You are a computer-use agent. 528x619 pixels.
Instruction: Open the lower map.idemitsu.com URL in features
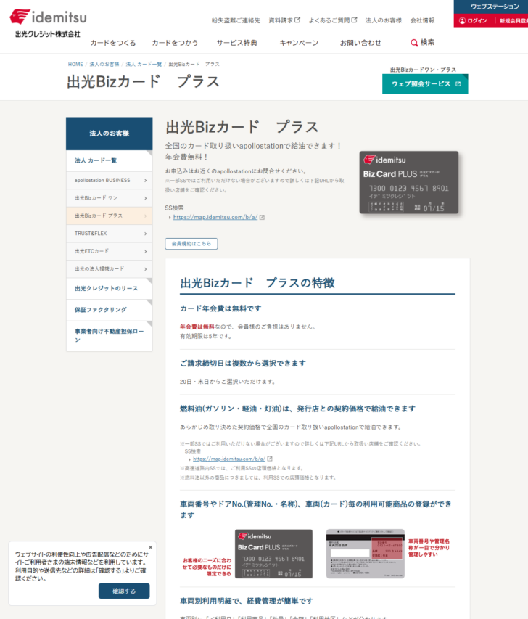(x=229, y=459)
